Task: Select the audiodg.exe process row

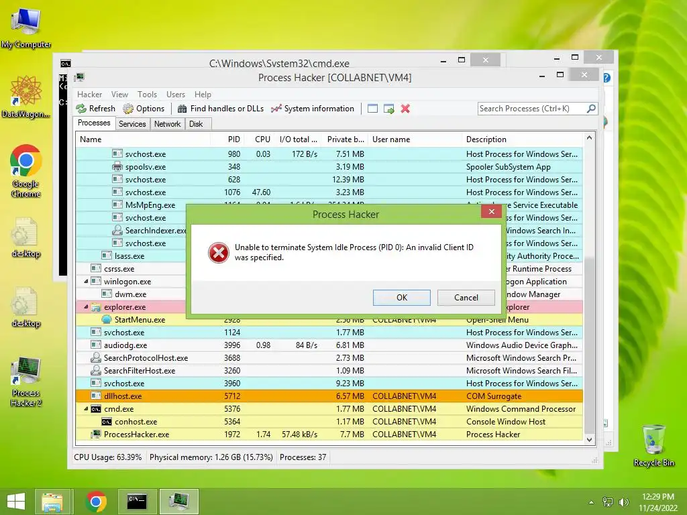Action: [x=329, y=345]
